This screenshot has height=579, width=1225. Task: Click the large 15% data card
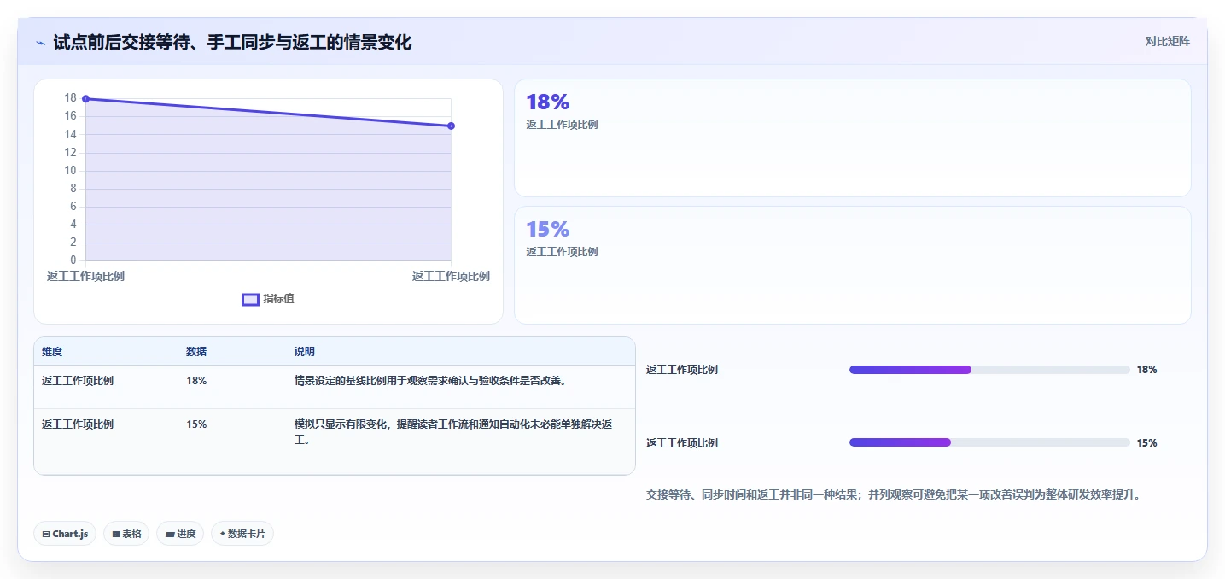852,265
